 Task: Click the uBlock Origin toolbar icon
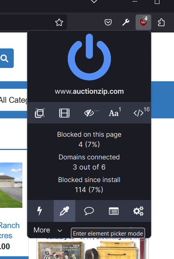(x=143, y=22)
